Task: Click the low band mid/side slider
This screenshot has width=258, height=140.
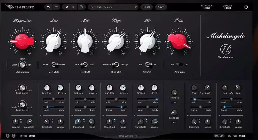Action: [55, 99]
